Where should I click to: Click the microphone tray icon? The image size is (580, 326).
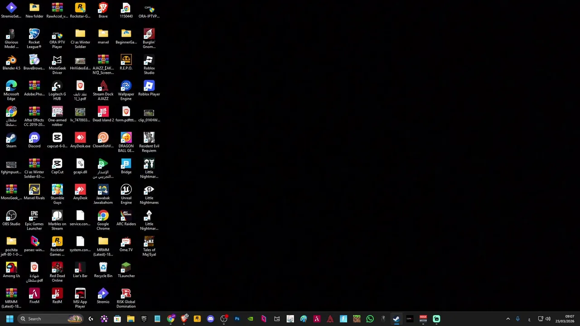518,319
